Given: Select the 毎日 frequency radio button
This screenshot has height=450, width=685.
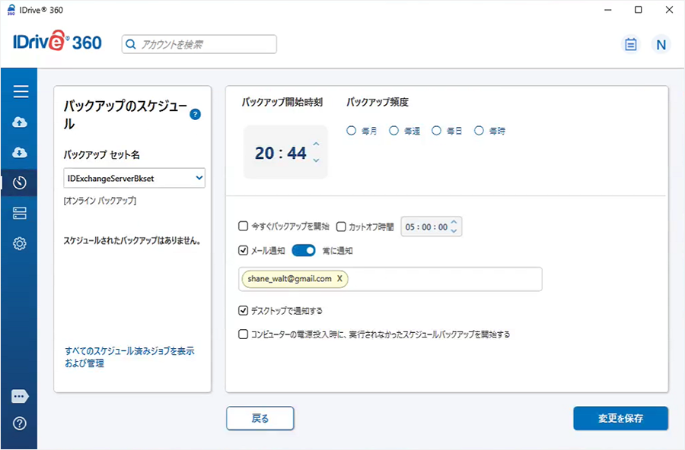Looking at the screenshot, I should (x=437, y=131).
